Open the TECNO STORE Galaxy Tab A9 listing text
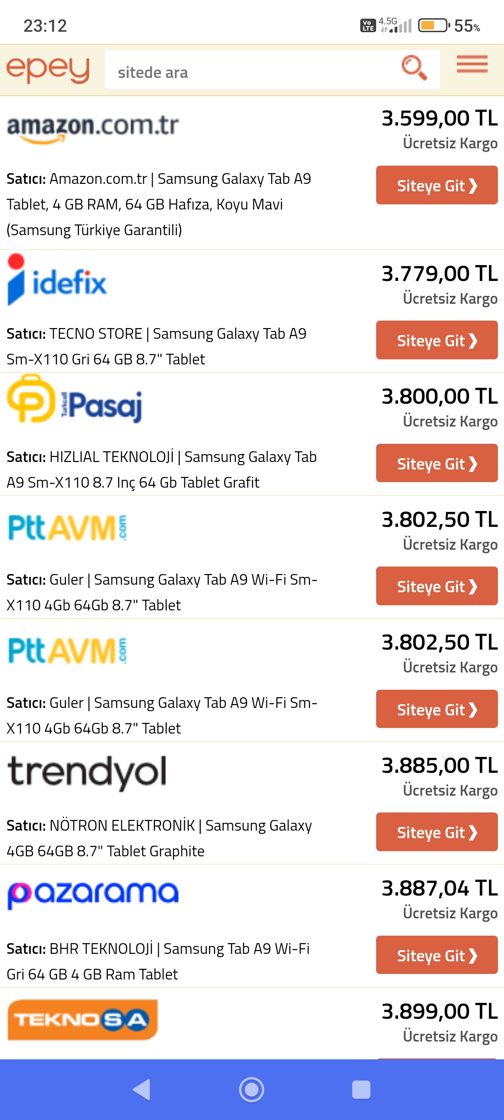Viewport: 504px width, 1120px height. 157,346
